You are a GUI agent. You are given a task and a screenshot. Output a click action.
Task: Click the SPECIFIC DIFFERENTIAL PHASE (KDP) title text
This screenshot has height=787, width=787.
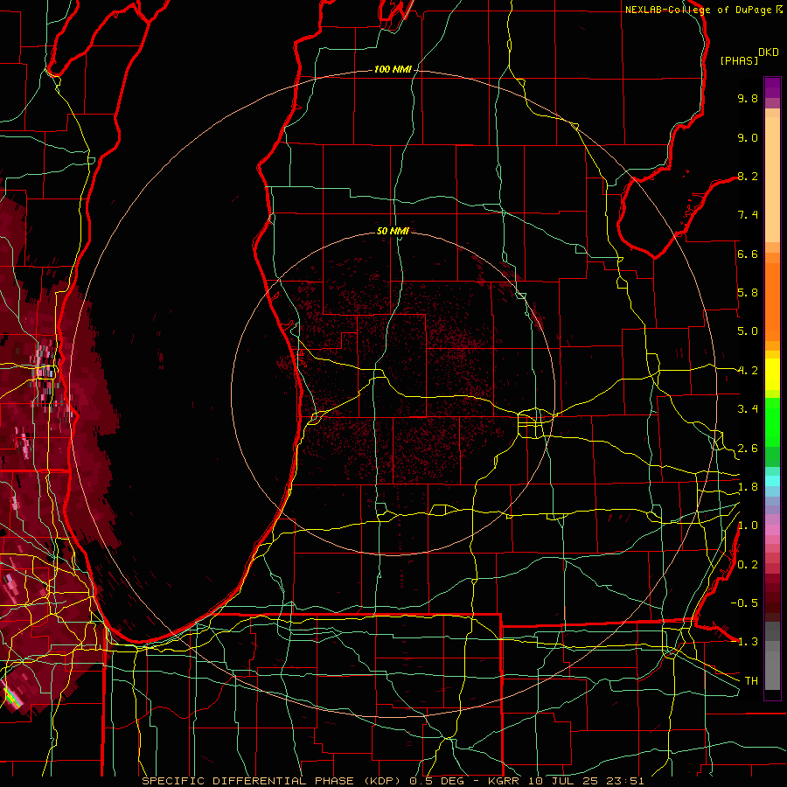[x=272, y=781]
